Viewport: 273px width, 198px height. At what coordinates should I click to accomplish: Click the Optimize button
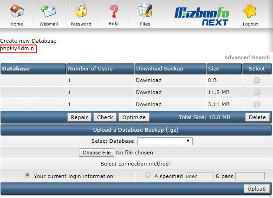tap(134, 117)
